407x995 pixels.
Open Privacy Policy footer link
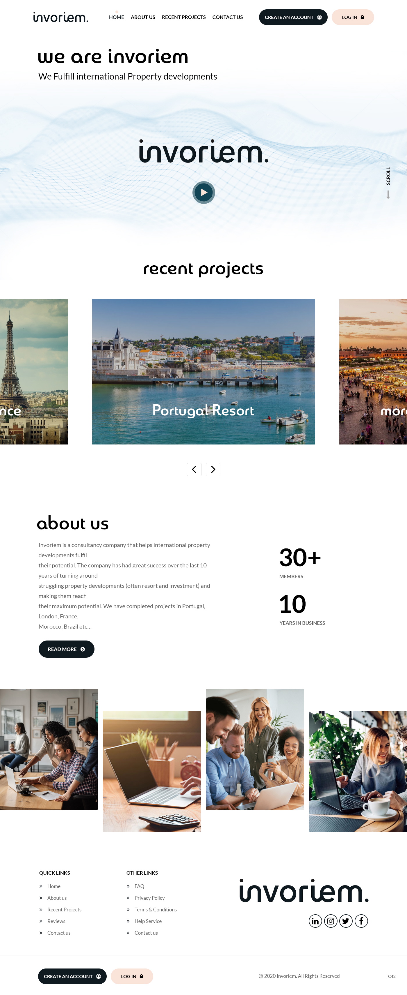pyautogui.click(x=149, y=898)
